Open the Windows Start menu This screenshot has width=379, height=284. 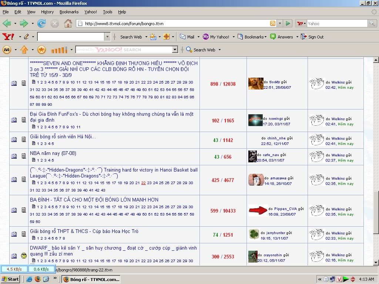tap(10, 279)
